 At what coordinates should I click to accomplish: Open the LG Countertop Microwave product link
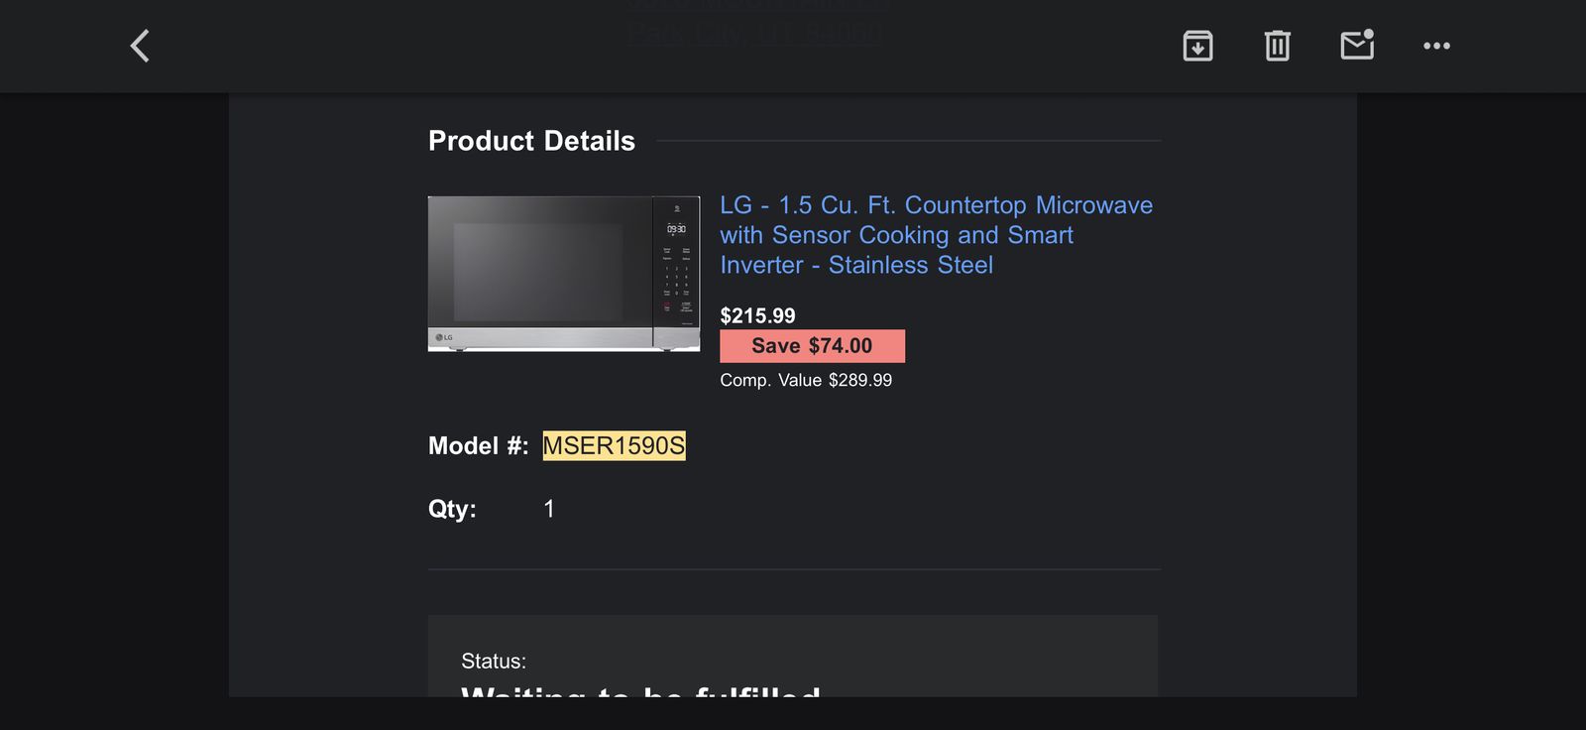click(936, 235)
